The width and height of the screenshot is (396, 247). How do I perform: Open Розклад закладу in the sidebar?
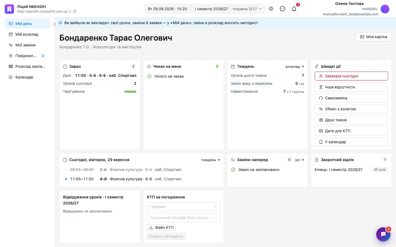pos(27,66)
